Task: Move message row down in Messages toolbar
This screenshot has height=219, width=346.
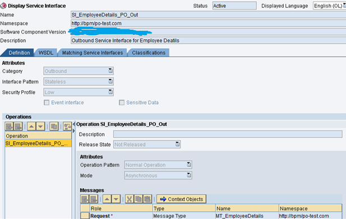Action: tap(116, 199)
